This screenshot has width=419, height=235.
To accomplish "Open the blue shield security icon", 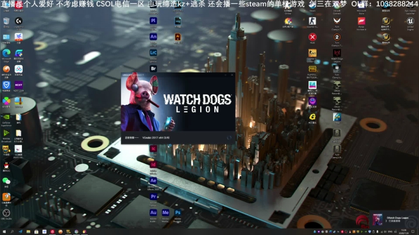I will click(x=6, y=85).
